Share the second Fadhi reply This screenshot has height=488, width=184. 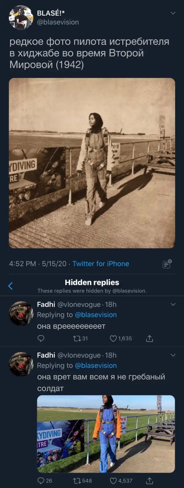coord(149,481)
